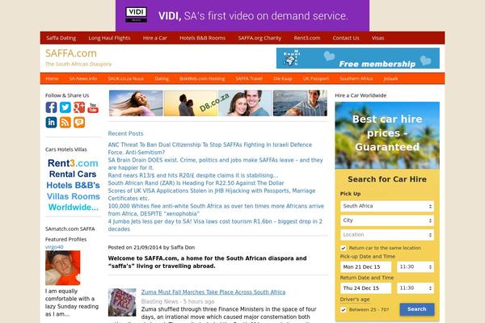This screenshot has width=485, height=323.
Task: Open Long Haul Flights menu item
Action: pos(109,38)
